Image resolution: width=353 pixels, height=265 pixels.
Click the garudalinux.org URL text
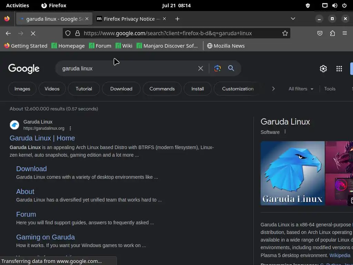44,128
